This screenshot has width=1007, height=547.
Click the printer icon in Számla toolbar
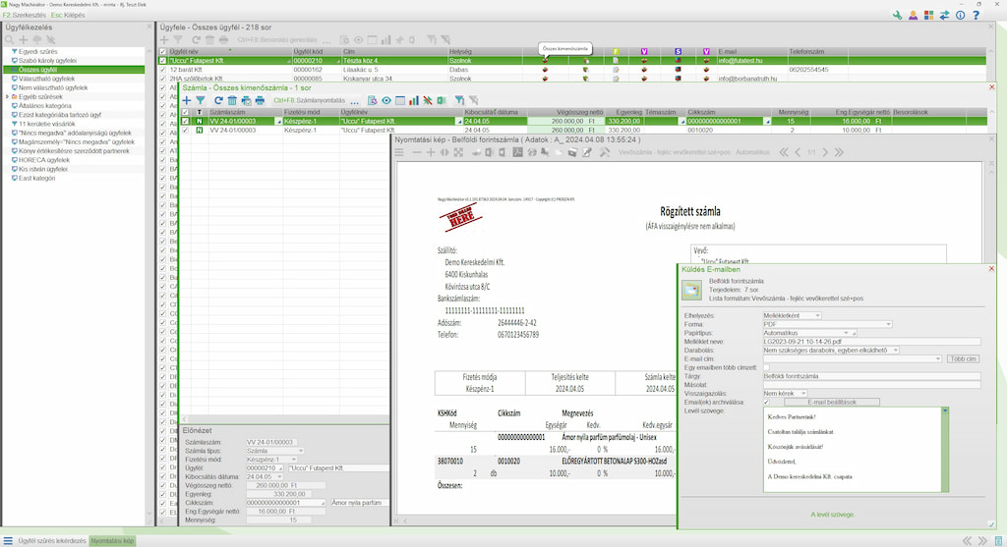click(260, 100)
